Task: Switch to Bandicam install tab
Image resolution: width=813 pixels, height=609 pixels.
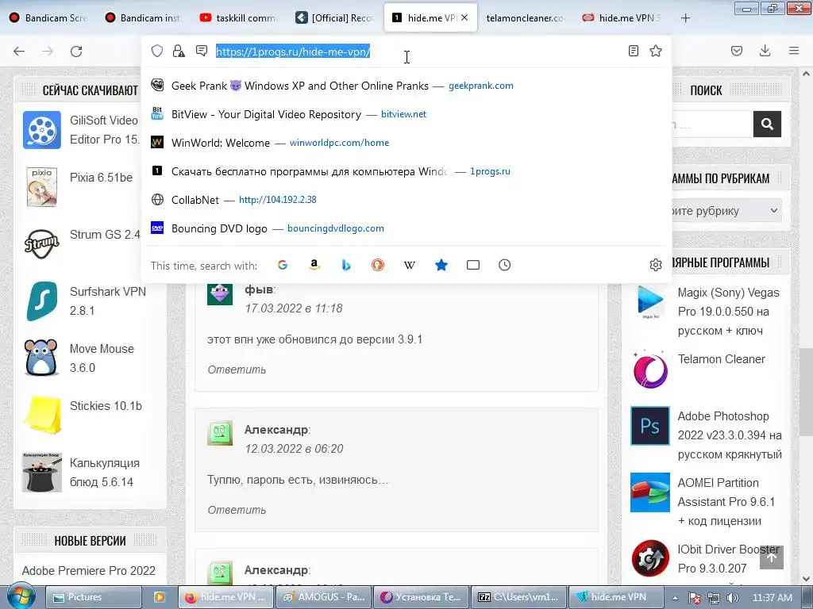Action: 143,17
